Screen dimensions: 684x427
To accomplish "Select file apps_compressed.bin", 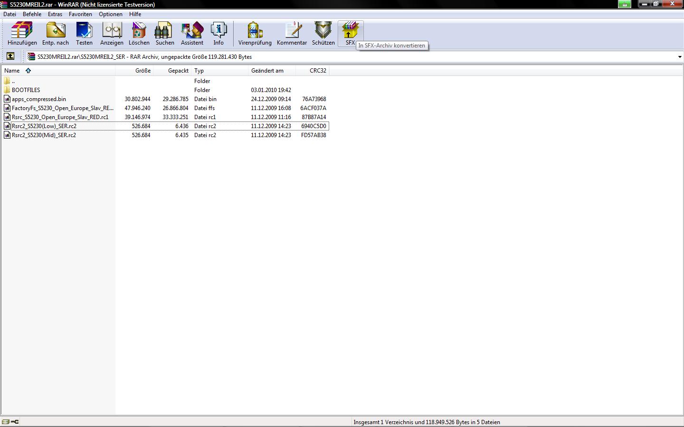I will pyautogui.click(x=39, y=99).
